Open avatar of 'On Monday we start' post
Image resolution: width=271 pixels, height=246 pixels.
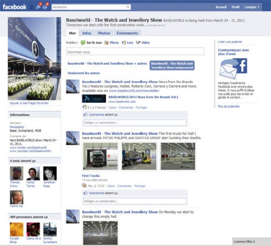(x=73, y=217)
